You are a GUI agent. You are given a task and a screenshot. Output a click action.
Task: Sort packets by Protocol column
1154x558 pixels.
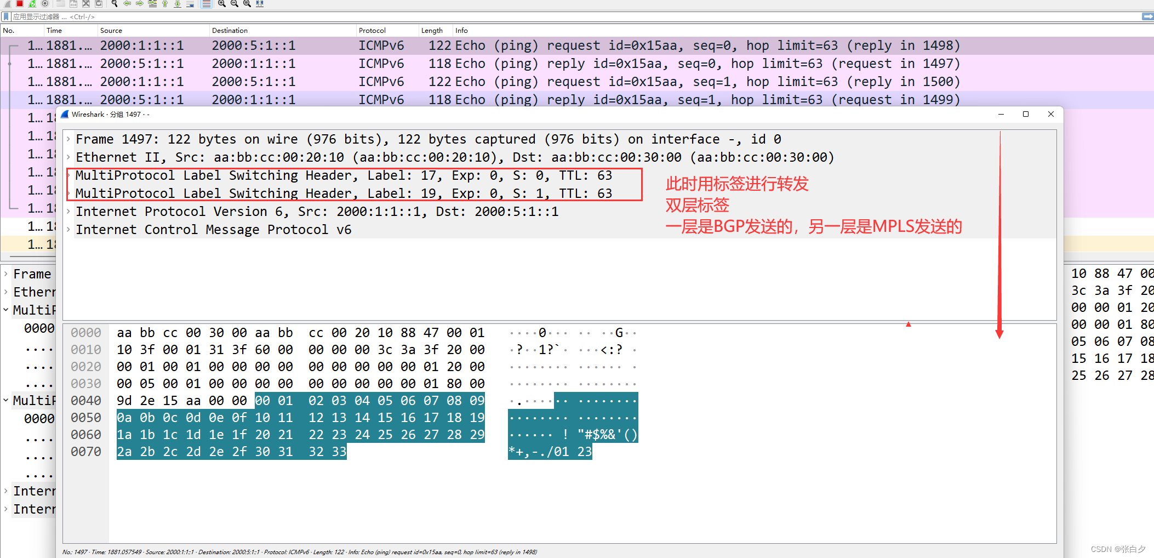[387, 30]
